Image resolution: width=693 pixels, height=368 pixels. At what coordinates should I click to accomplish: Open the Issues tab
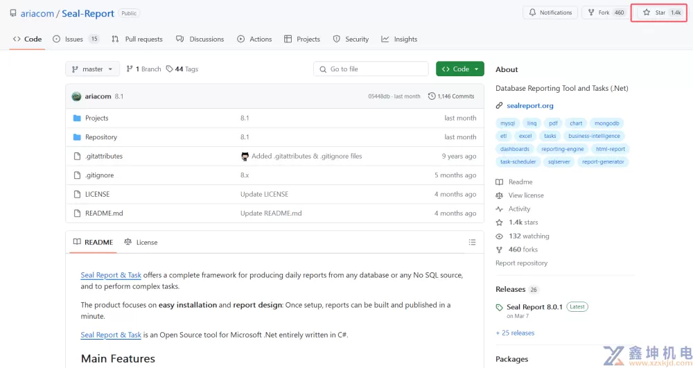(x=76, y=40)
